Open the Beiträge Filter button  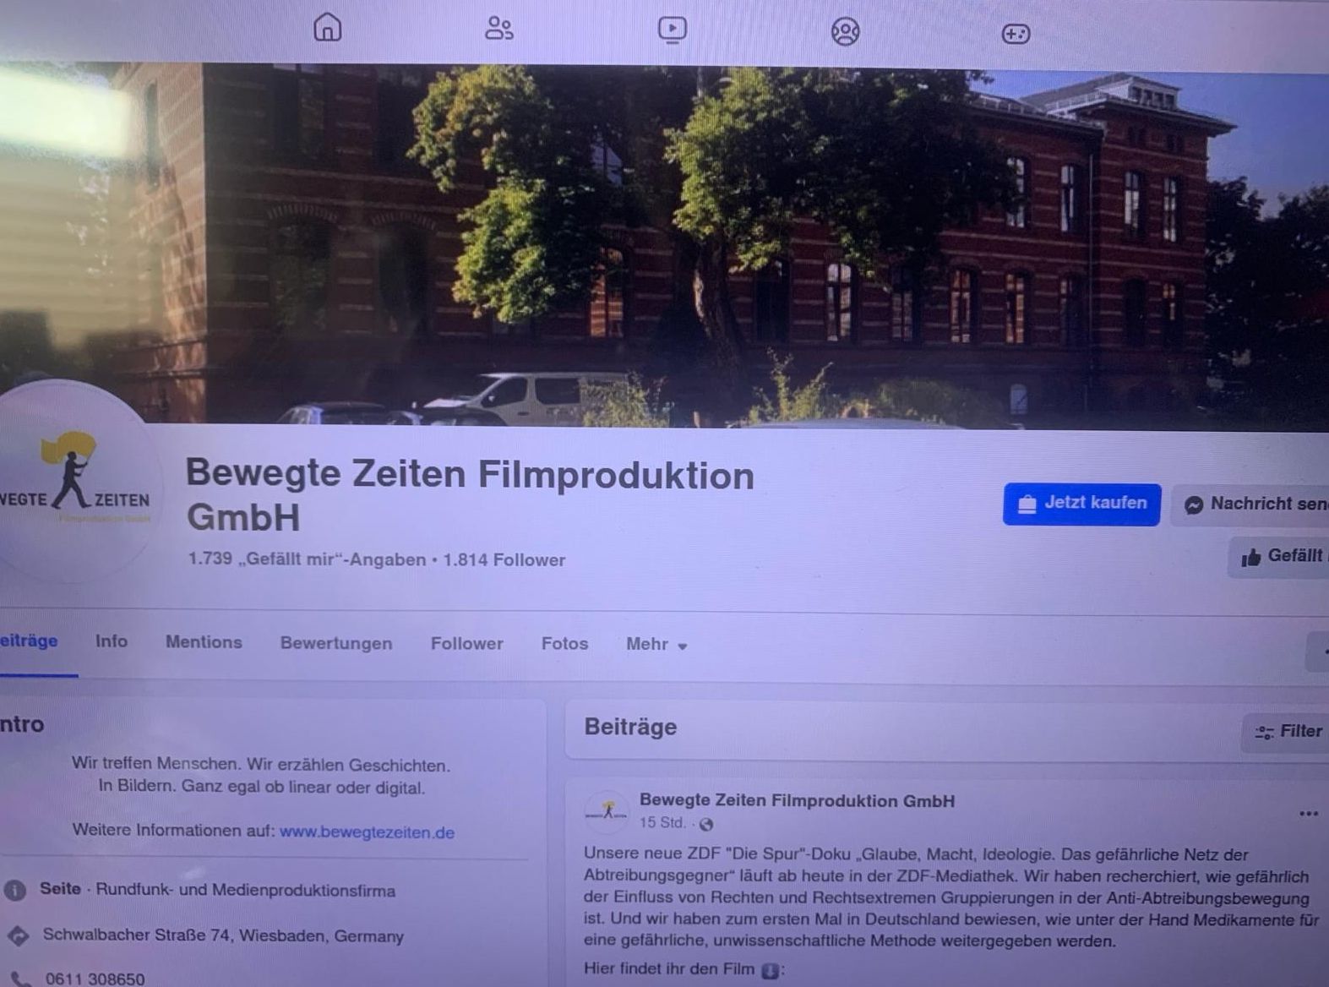pyautogui.click(x=1287, y=732)
